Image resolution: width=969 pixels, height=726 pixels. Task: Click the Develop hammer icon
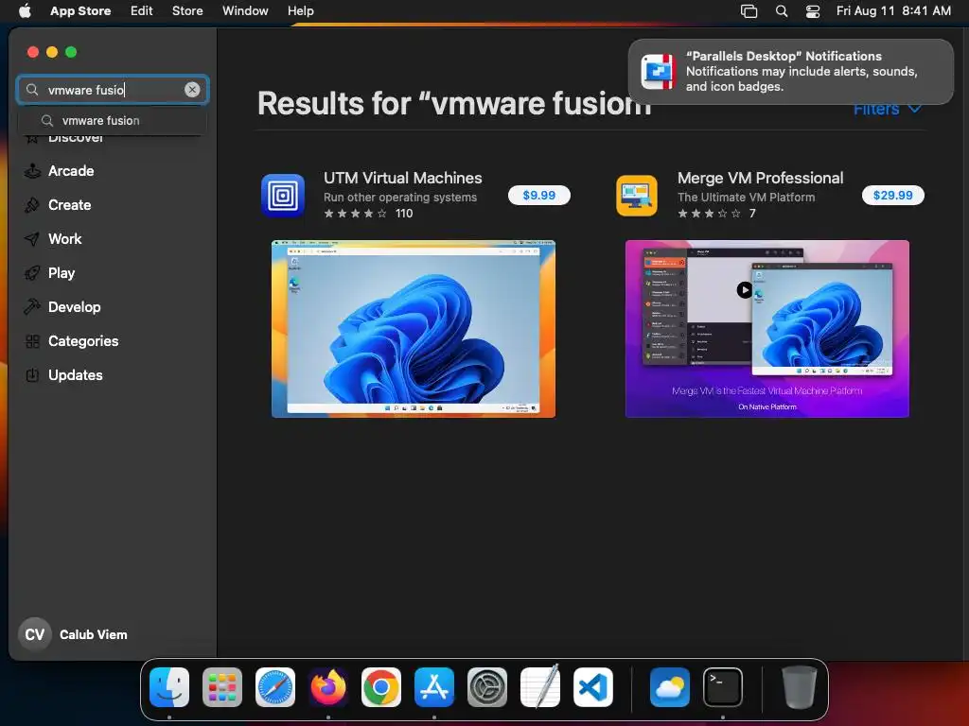tap(32, 307)
